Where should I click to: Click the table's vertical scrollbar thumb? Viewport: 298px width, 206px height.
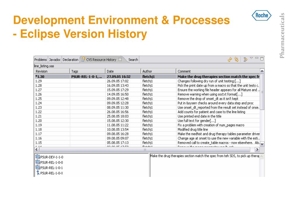tap(262, 92)
